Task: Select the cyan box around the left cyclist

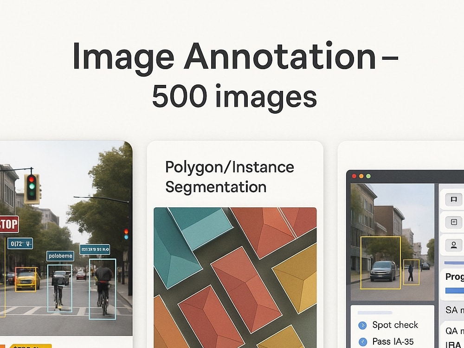Action: coord(60,288)
